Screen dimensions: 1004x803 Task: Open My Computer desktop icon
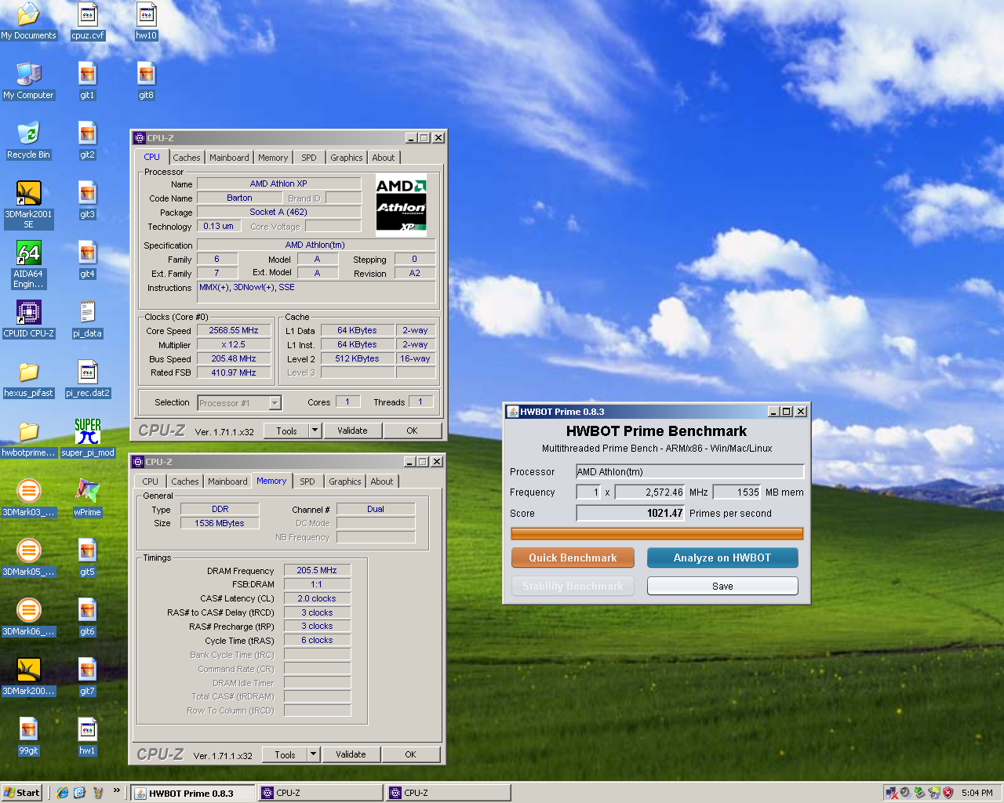coord(28,81)
